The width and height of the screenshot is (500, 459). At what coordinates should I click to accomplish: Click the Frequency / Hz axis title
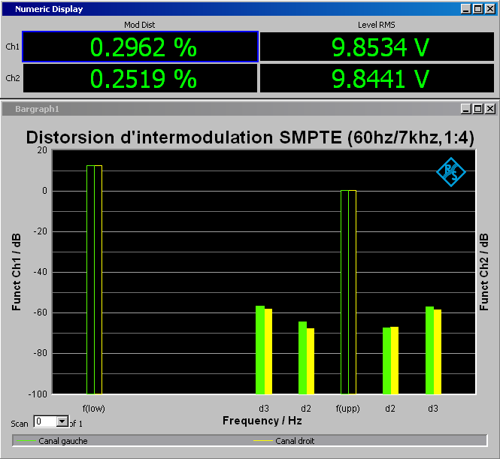click(262, 421)
